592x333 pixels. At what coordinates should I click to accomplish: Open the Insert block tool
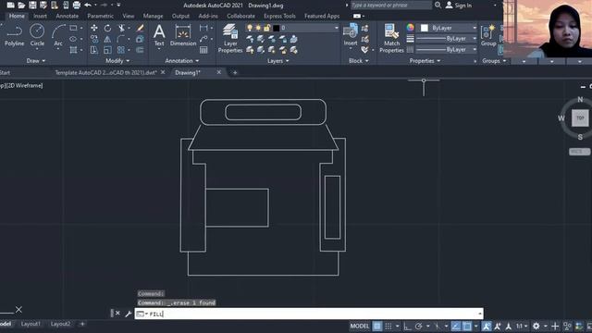(x=351, y=35)
